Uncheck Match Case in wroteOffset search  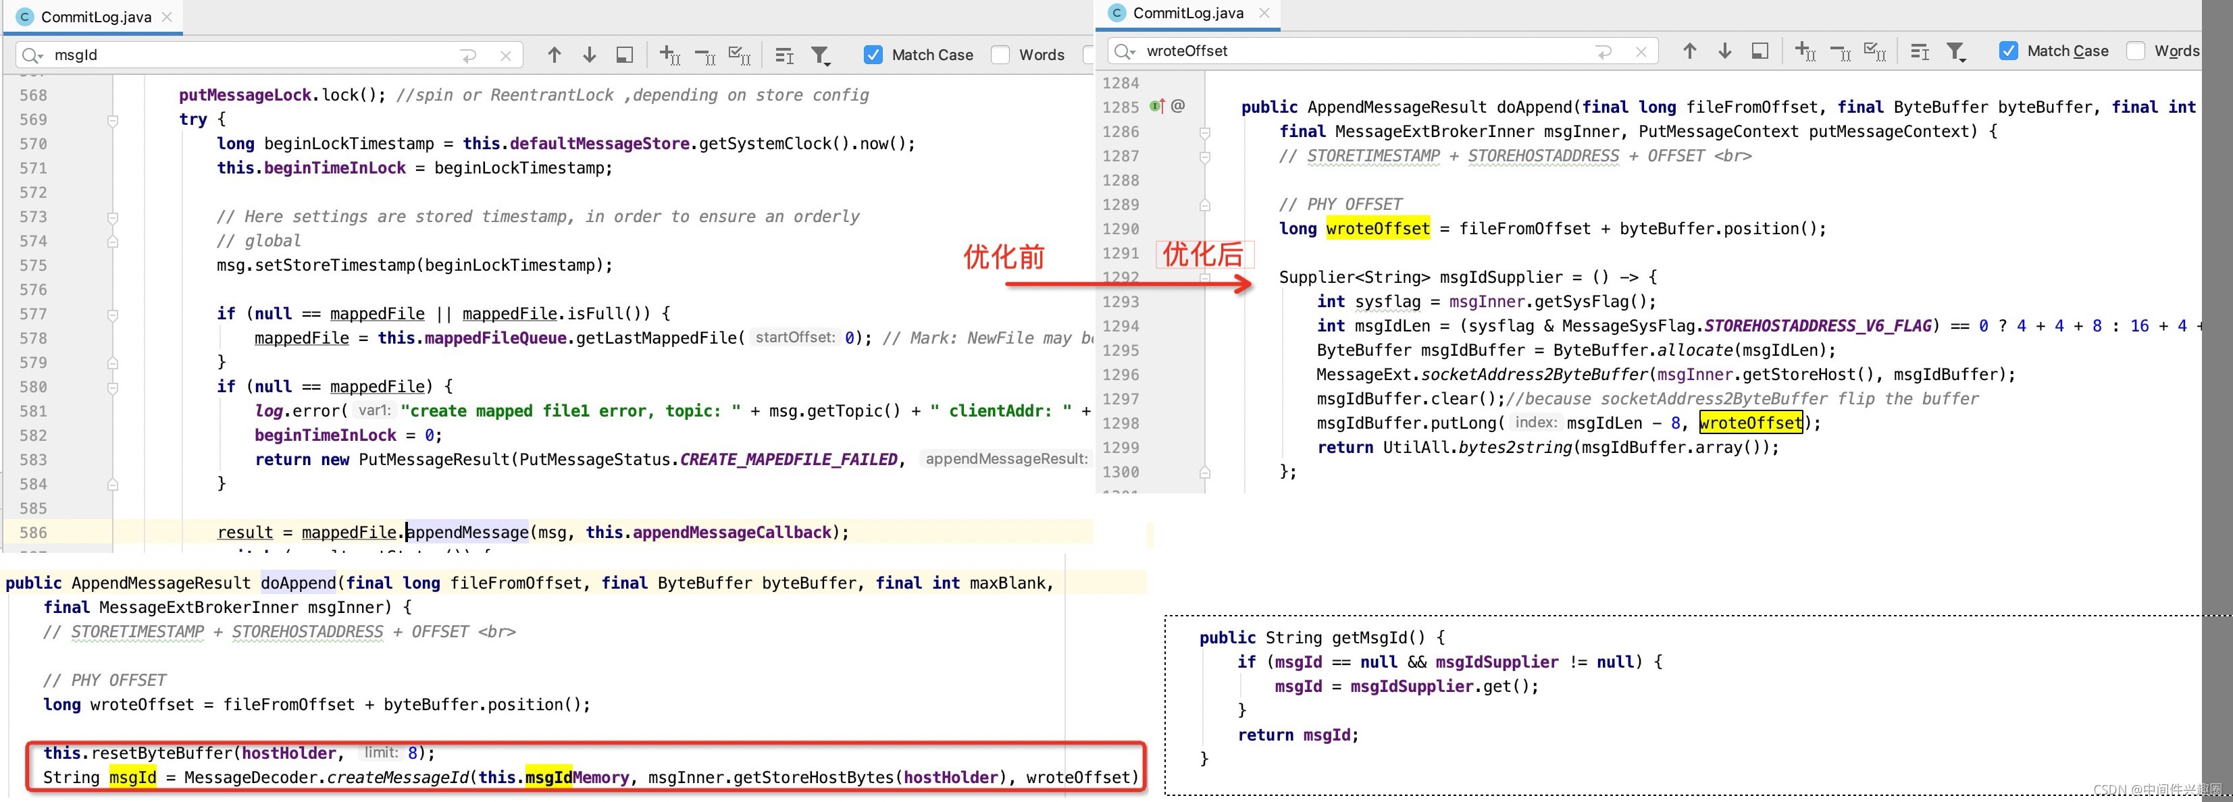tap(2009, 51)
